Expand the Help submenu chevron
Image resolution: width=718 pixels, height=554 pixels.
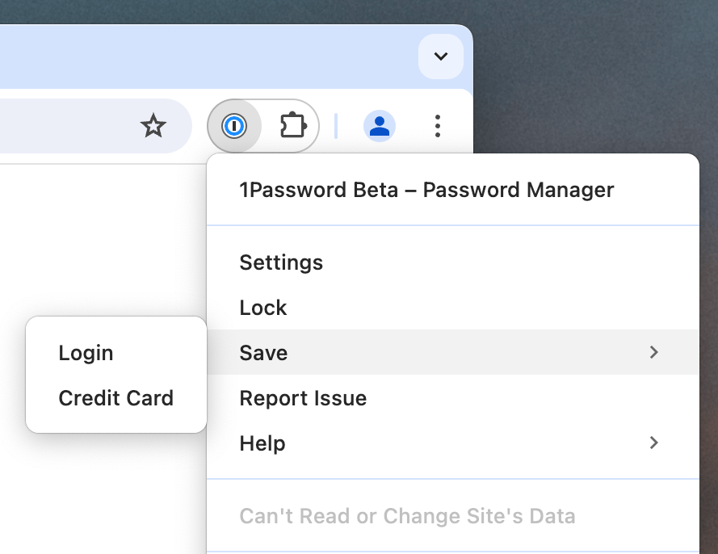coord(655,443)
